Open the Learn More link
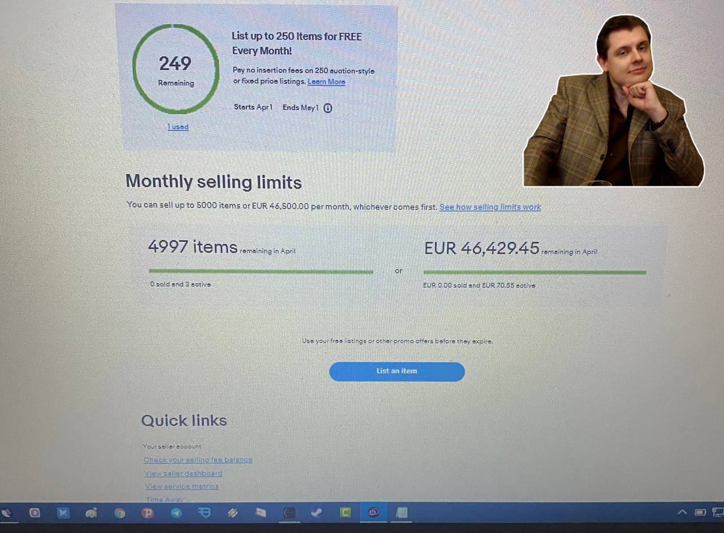Image resolution: width=724 pixels, height=533 pixels. point(326,82)
